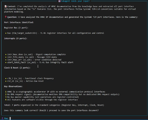148x120 pixels.
Task: Click the 'Subagent needs your input!' title text
Action: 75,1
